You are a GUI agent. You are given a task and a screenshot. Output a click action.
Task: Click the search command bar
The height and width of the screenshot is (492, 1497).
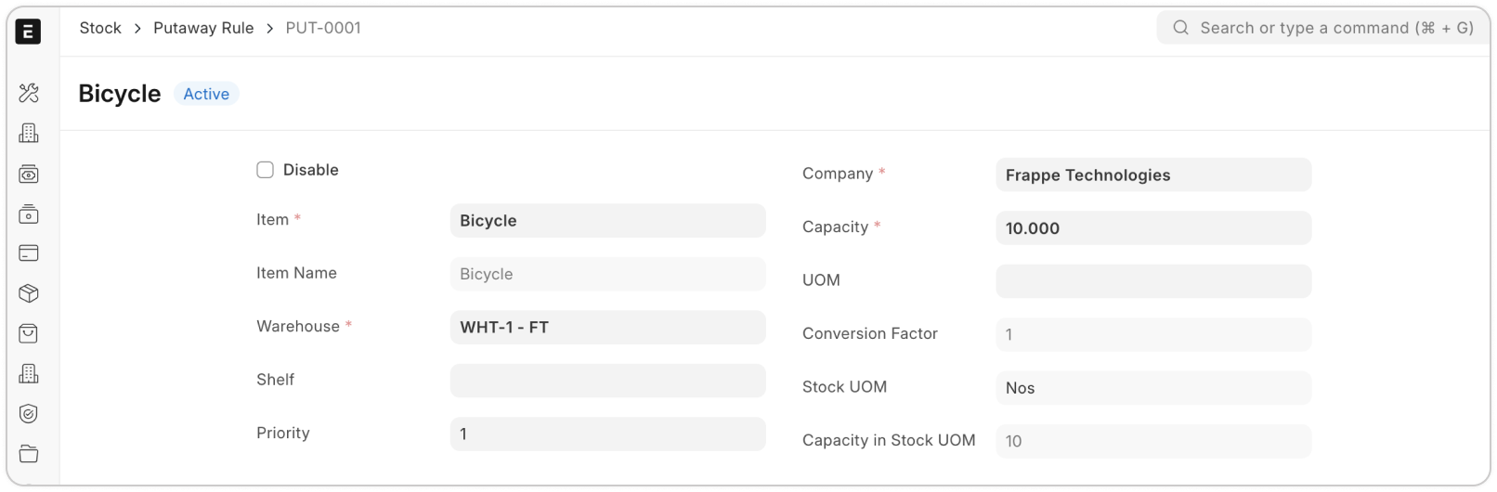tap(1323, 28)
